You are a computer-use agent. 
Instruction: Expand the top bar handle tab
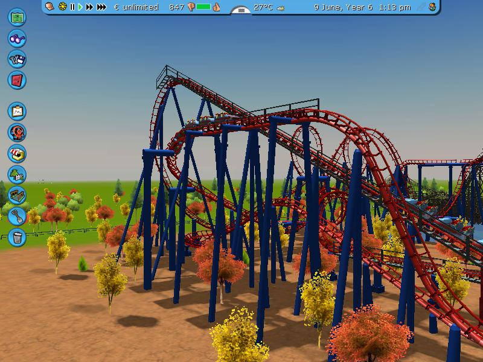241,10
